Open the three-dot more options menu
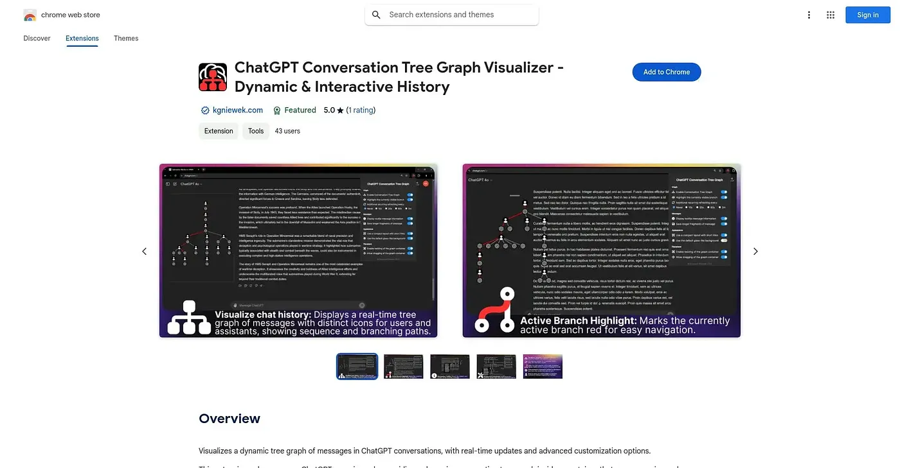Viewport: 900px width, 468px height. [x=809, y=15]
